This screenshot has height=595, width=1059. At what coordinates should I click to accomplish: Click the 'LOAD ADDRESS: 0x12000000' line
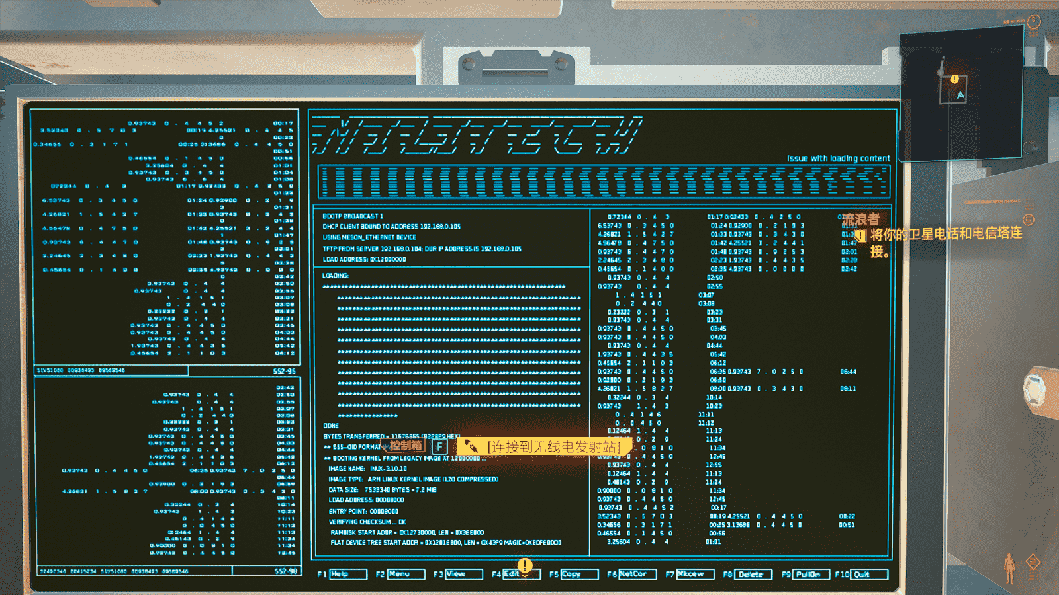point(364,260)
